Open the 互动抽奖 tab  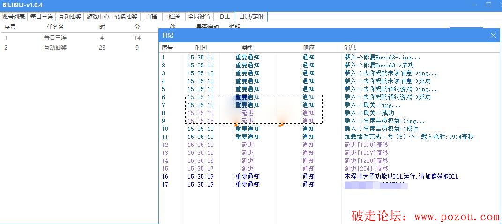coord(70,17)
